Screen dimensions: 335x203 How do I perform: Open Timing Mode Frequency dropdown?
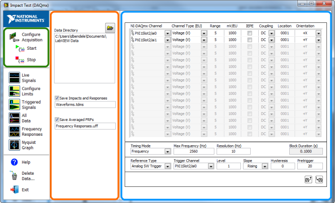[168, 151]
